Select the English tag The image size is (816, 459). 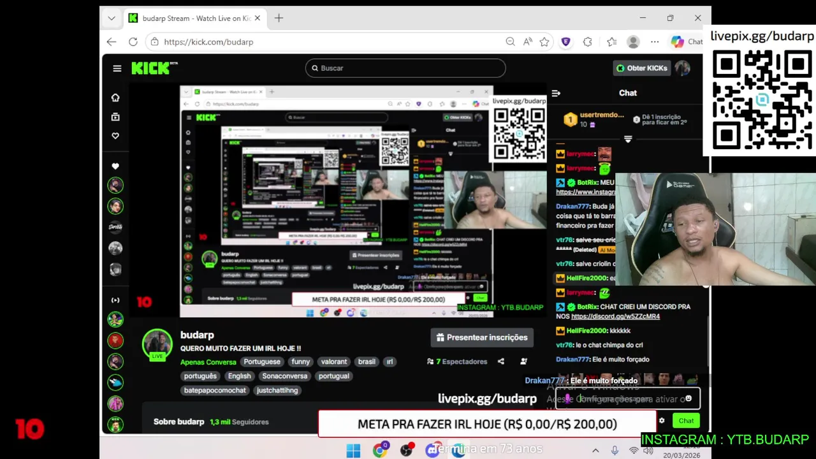(239, 376)
